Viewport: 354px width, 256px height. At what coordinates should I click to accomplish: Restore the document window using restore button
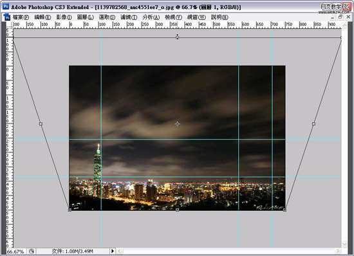point(340,17)
